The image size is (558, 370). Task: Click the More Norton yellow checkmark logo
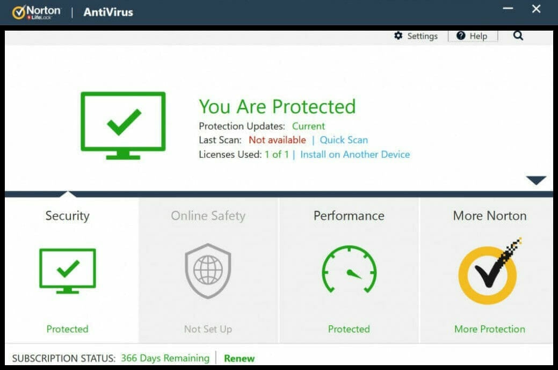(x=490, y=271)
